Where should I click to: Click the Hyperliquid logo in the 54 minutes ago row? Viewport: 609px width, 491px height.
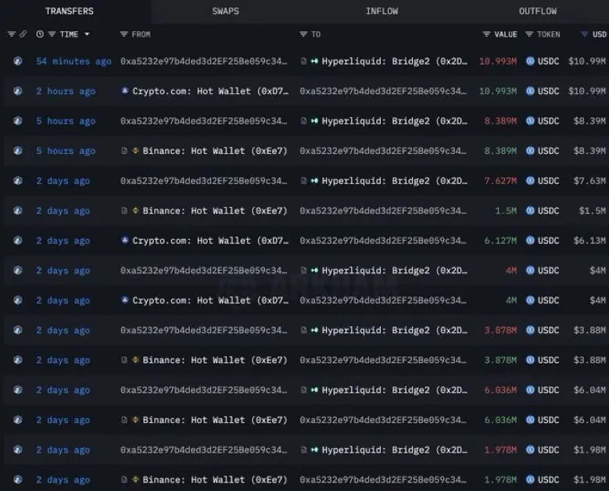coord(314,61)
